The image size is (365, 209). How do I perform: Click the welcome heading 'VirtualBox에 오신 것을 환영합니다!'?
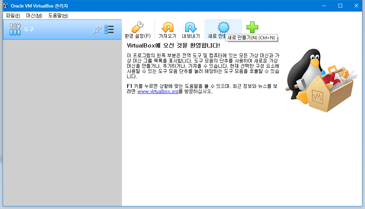tap(173, 45)
